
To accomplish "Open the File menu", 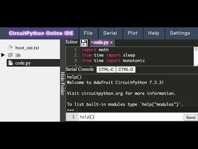I will click(88, 33).
